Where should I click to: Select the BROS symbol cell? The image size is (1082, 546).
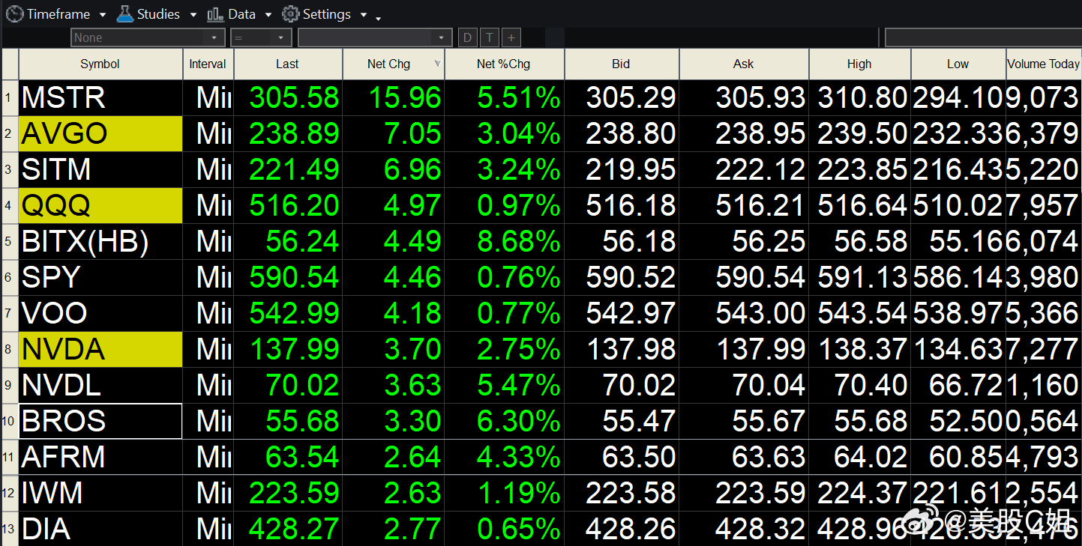pyautogui.click(x=100, y=421)
